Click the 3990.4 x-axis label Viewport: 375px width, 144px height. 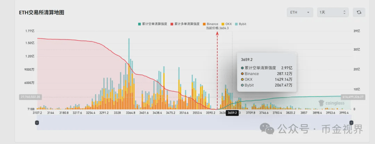point(344,113)
